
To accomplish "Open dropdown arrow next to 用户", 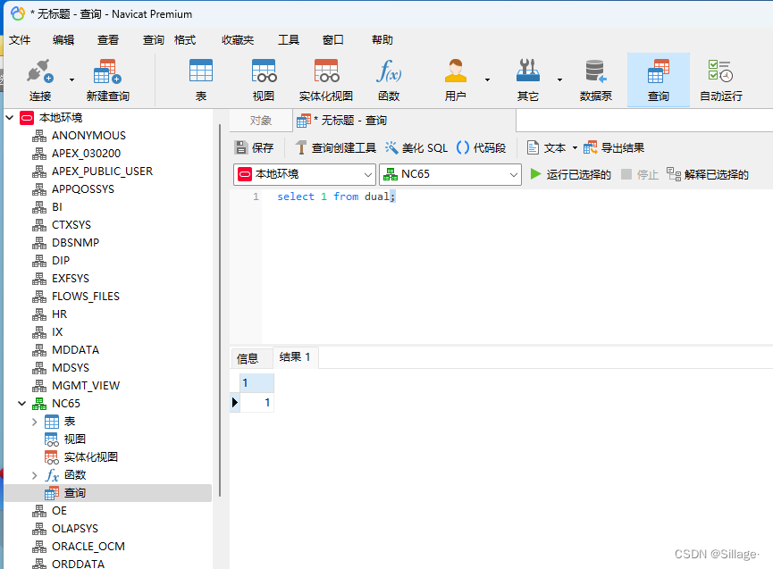I will coord(487,79).
